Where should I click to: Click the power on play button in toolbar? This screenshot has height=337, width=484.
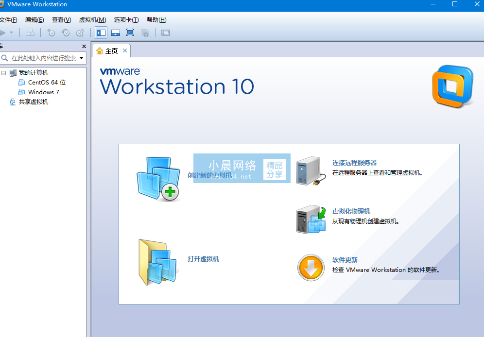pyautogui.click(x=2, y=33)
